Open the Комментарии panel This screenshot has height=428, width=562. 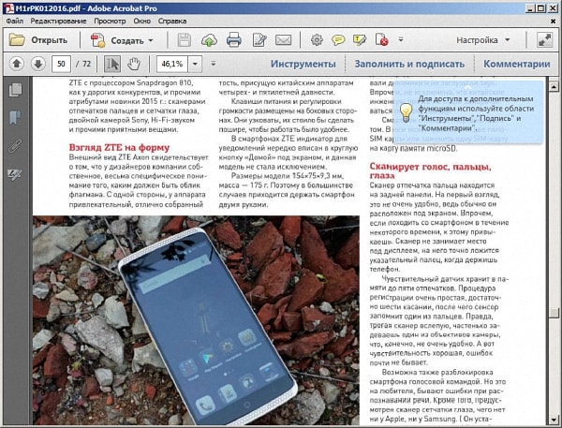point(516,64)
